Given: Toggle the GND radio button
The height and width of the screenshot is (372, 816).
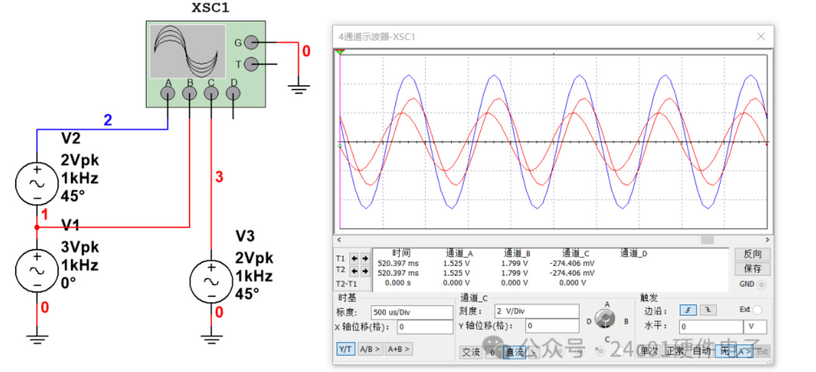Looking at the screenshot, I should (762, 284).
